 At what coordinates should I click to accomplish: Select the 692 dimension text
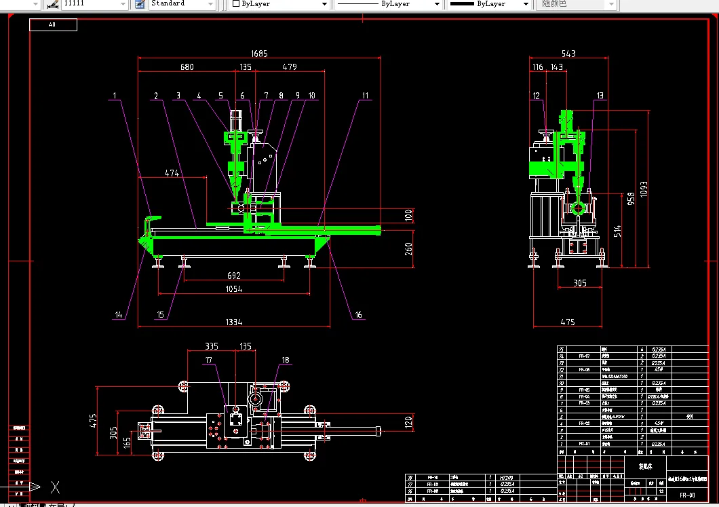click(x=234, y=276)
